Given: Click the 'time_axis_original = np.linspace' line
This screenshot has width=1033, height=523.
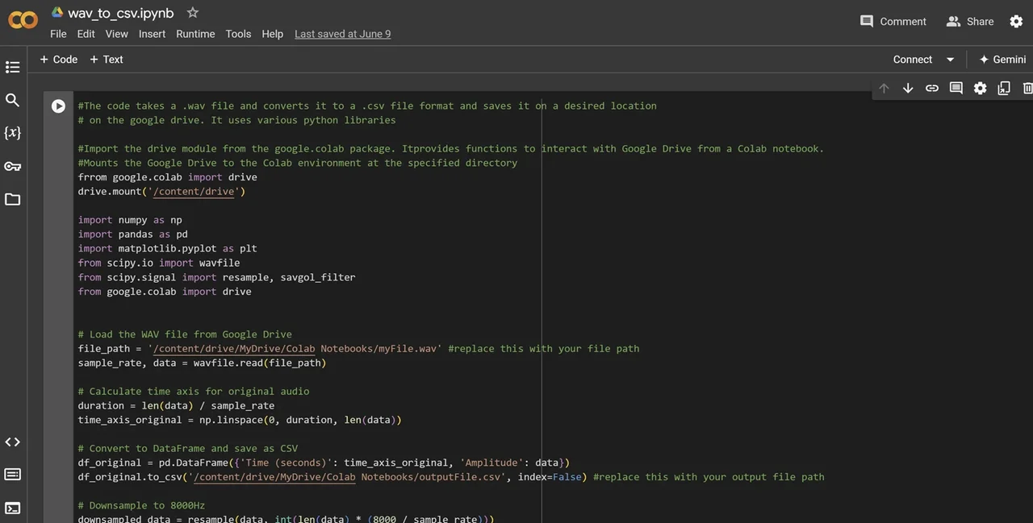Looking at the screenshot, I should (240, 420).
